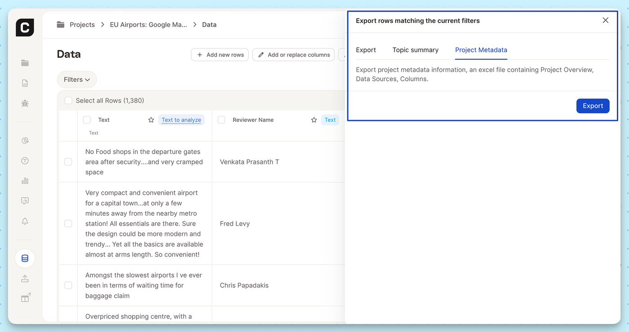This screenshot has height=332, width=629.
Task: Select the row reviewed by Fred Levy
Action: click(68, 224)
